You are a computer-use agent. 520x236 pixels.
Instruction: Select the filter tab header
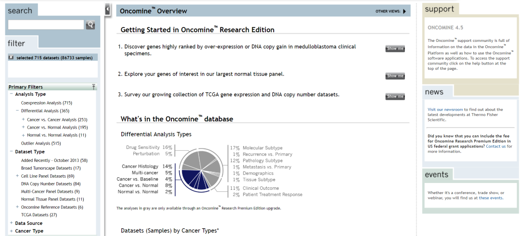22,43
